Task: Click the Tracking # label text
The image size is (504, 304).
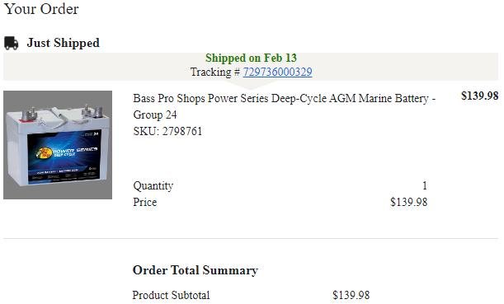Action: point(215,72)
